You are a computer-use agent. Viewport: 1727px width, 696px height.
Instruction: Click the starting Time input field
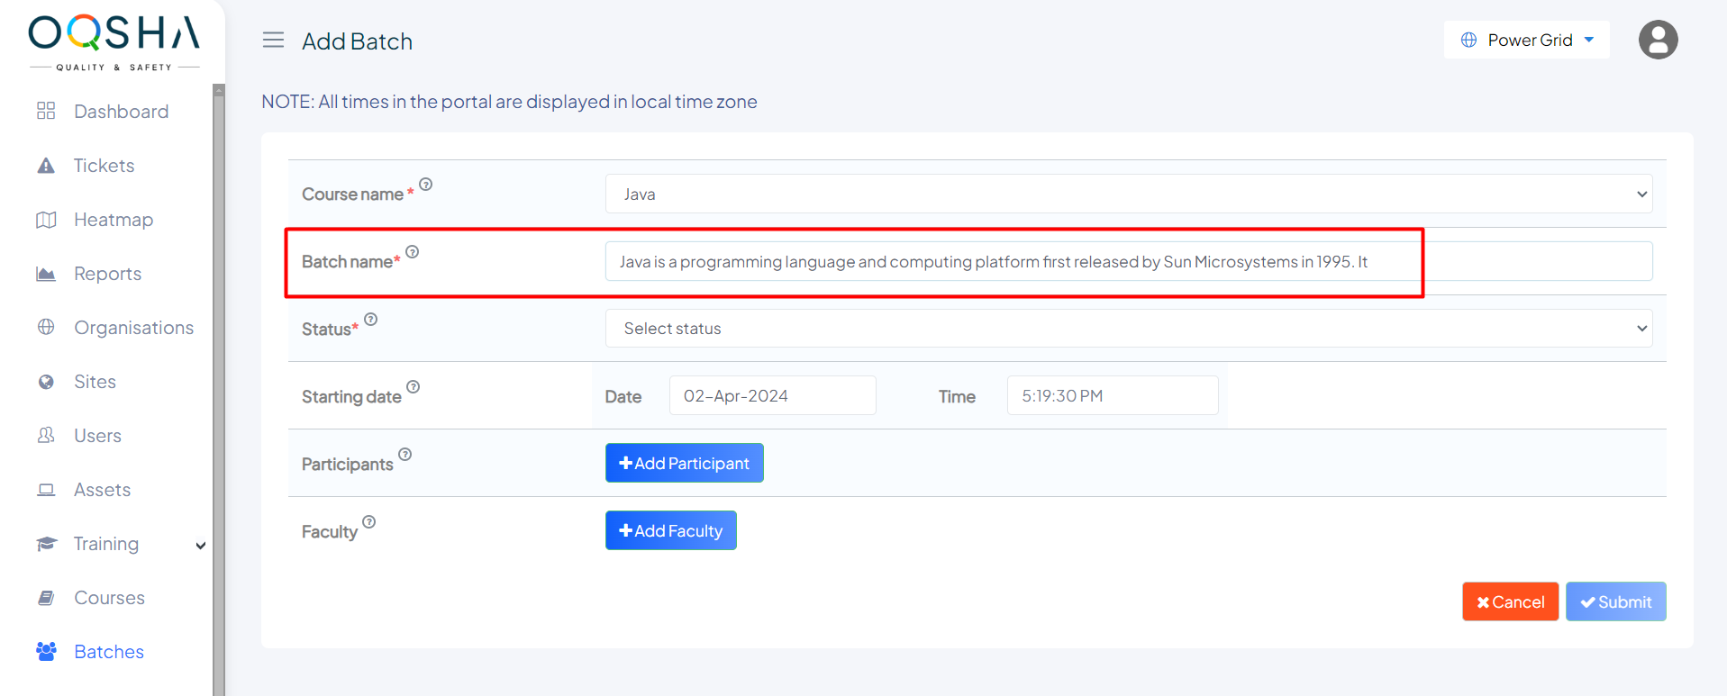click(x=1112, y=396)
